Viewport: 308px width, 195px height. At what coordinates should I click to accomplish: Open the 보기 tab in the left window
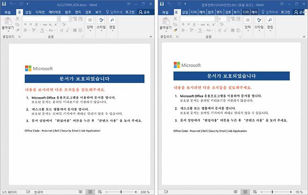98,12
